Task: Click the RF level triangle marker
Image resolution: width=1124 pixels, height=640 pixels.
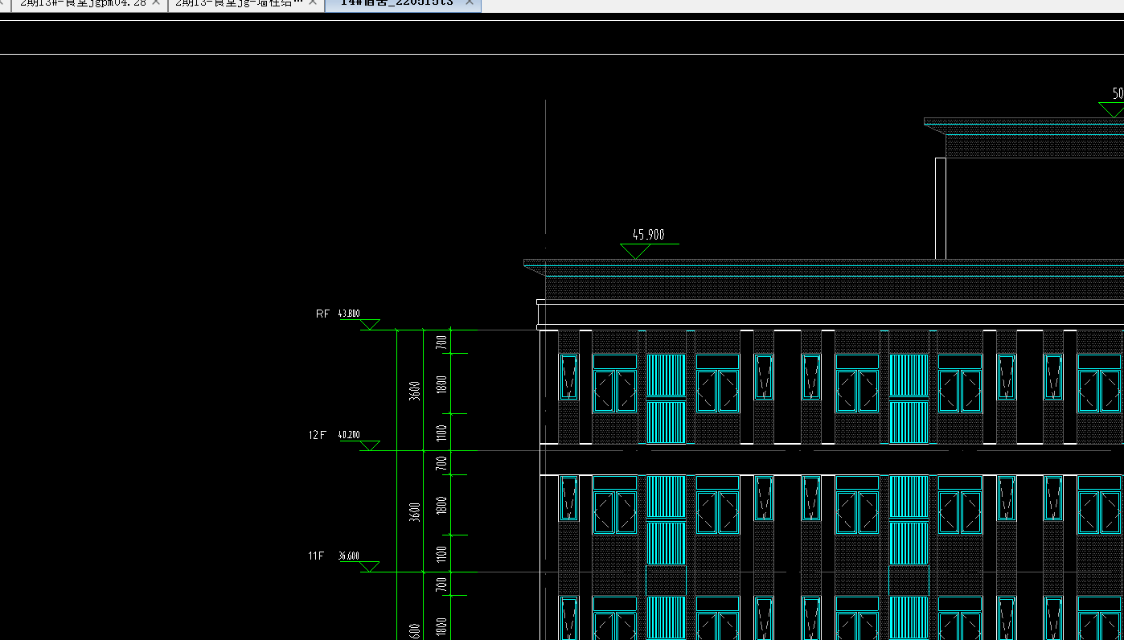Action: tap(369, 325)
